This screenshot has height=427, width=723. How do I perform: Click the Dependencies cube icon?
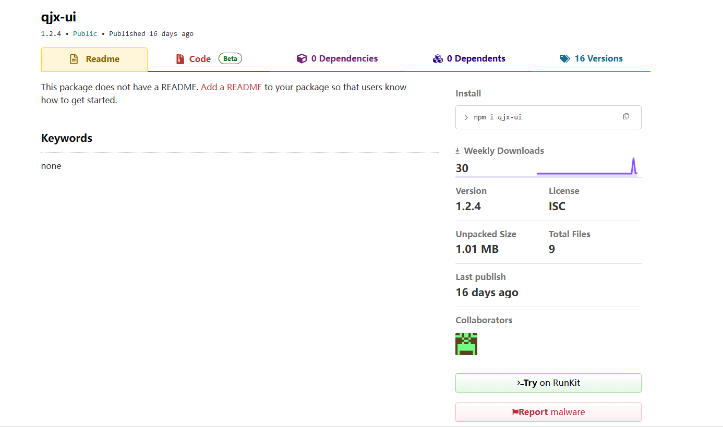click(x=302, y=59)
